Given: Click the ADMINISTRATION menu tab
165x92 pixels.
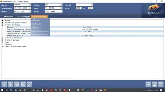Looking at the screenshot, I should tap(39, 17).
